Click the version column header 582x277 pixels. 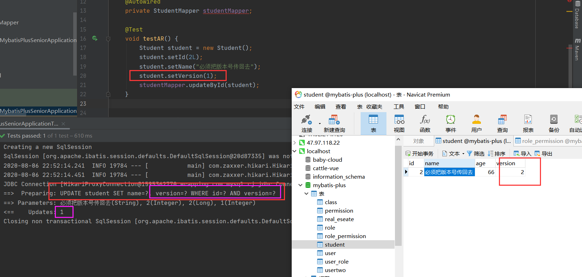click(510, 163)
